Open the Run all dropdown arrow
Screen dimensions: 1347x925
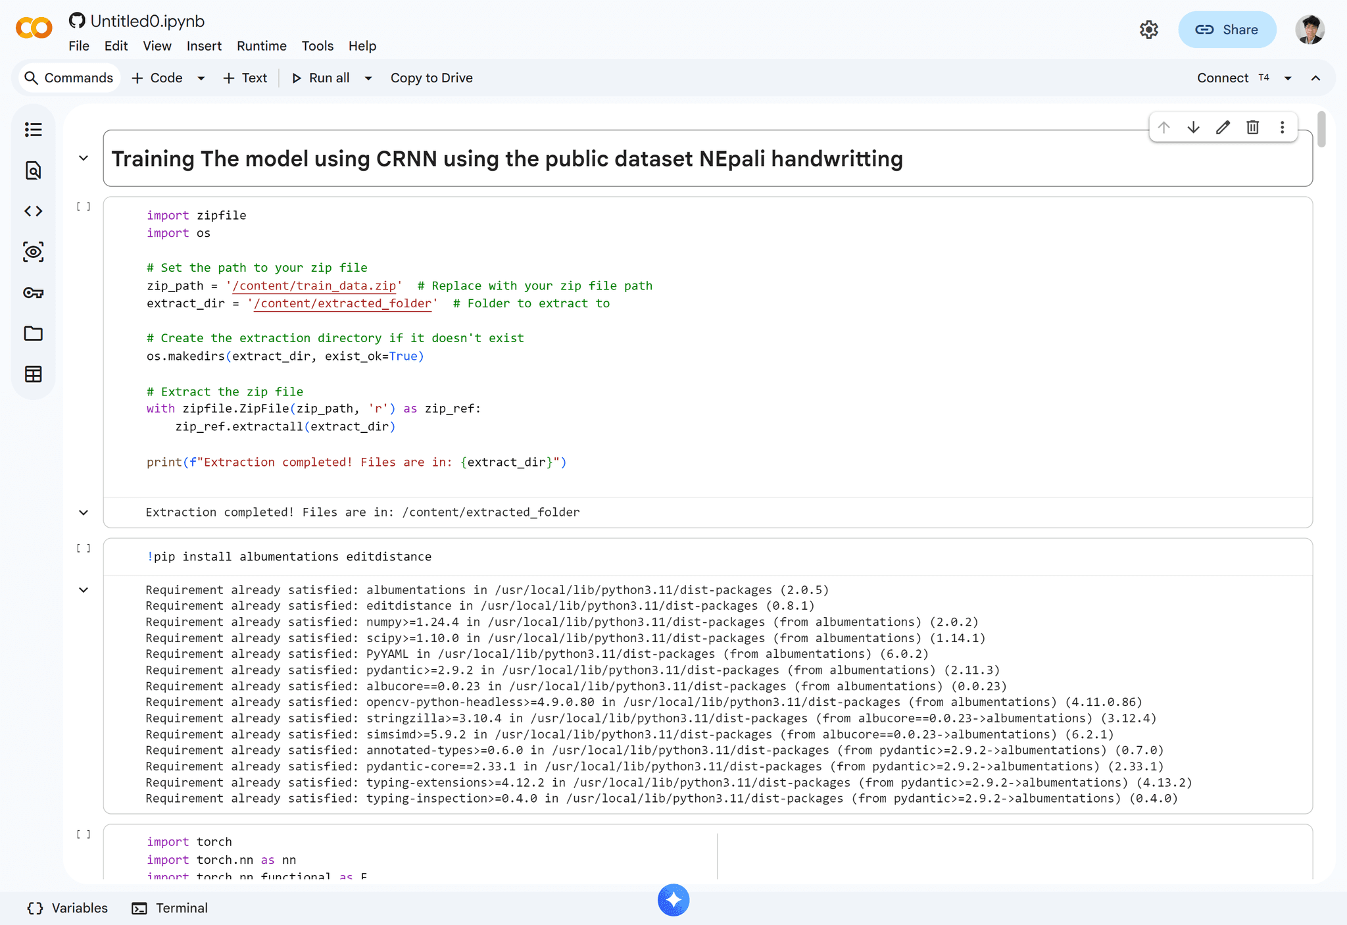click(x=368, y=78)
